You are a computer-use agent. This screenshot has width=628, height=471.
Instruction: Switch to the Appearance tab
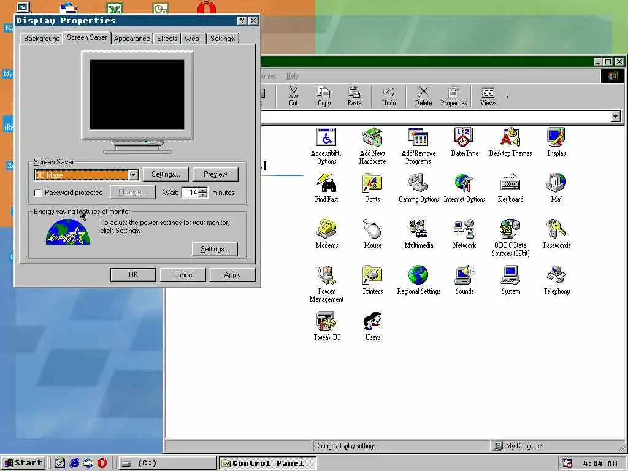[132, 39]
